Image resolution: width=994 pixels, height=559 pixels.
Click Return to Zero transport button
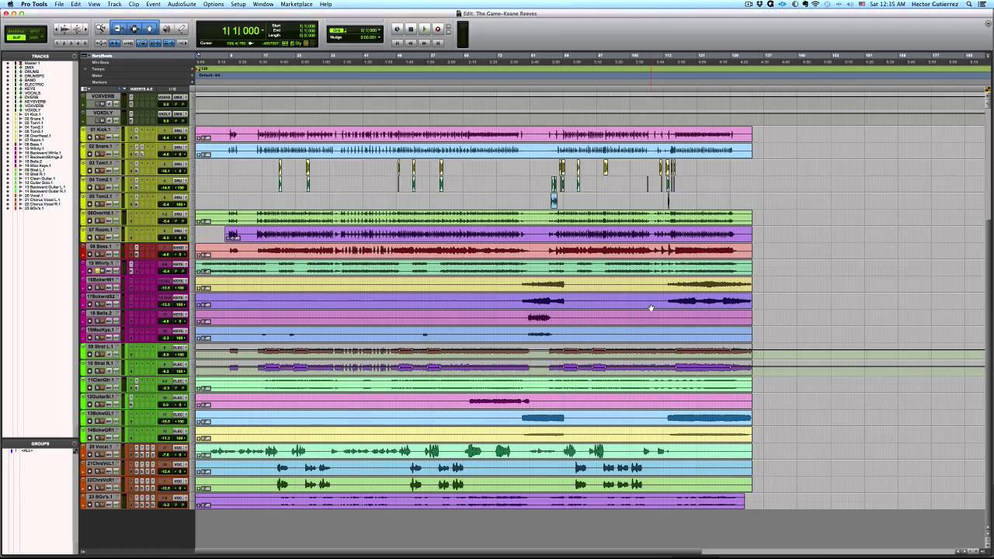coord(398,43)
